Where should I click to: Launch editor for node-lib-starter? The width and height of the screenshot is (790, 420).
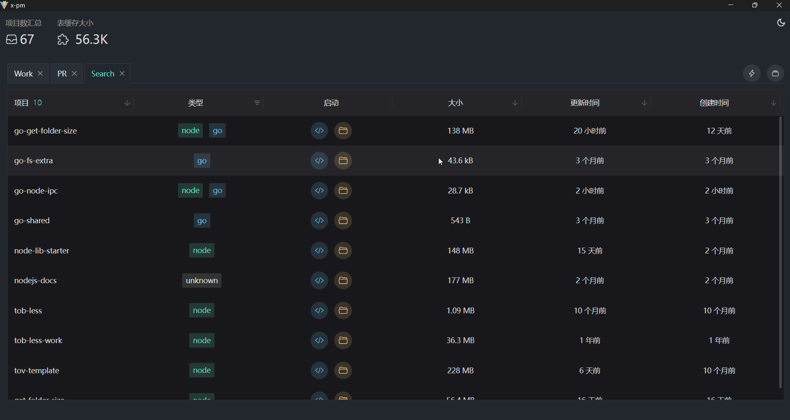319,251
